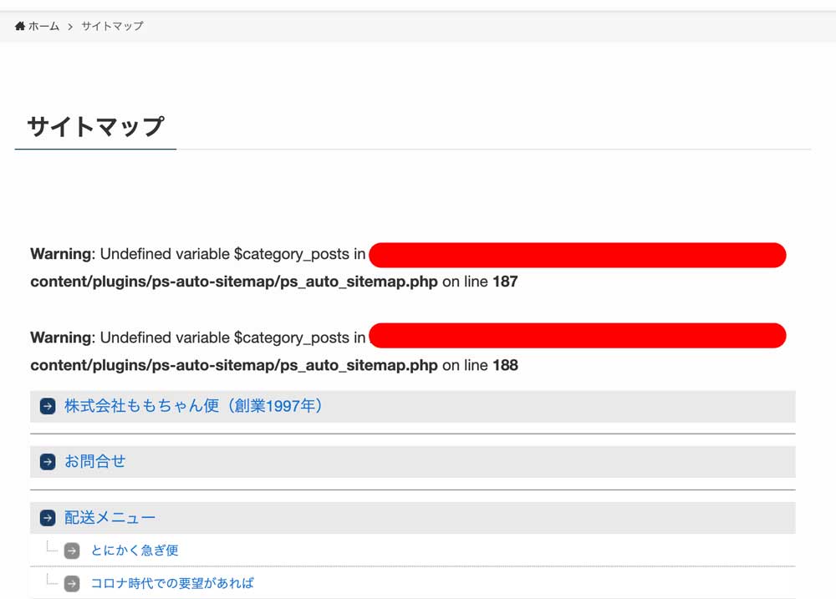Viewport: 836px width, 599px height.
Task: Click gray arrow icon beside とにかく急ぎ便
Action: (x=73, y=551)
